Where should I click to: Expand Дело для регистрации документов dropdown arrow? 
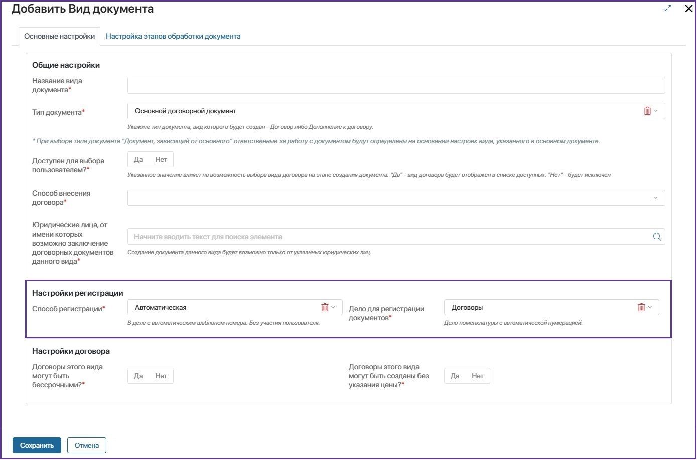pyautogui.click(x=650, y=307)
